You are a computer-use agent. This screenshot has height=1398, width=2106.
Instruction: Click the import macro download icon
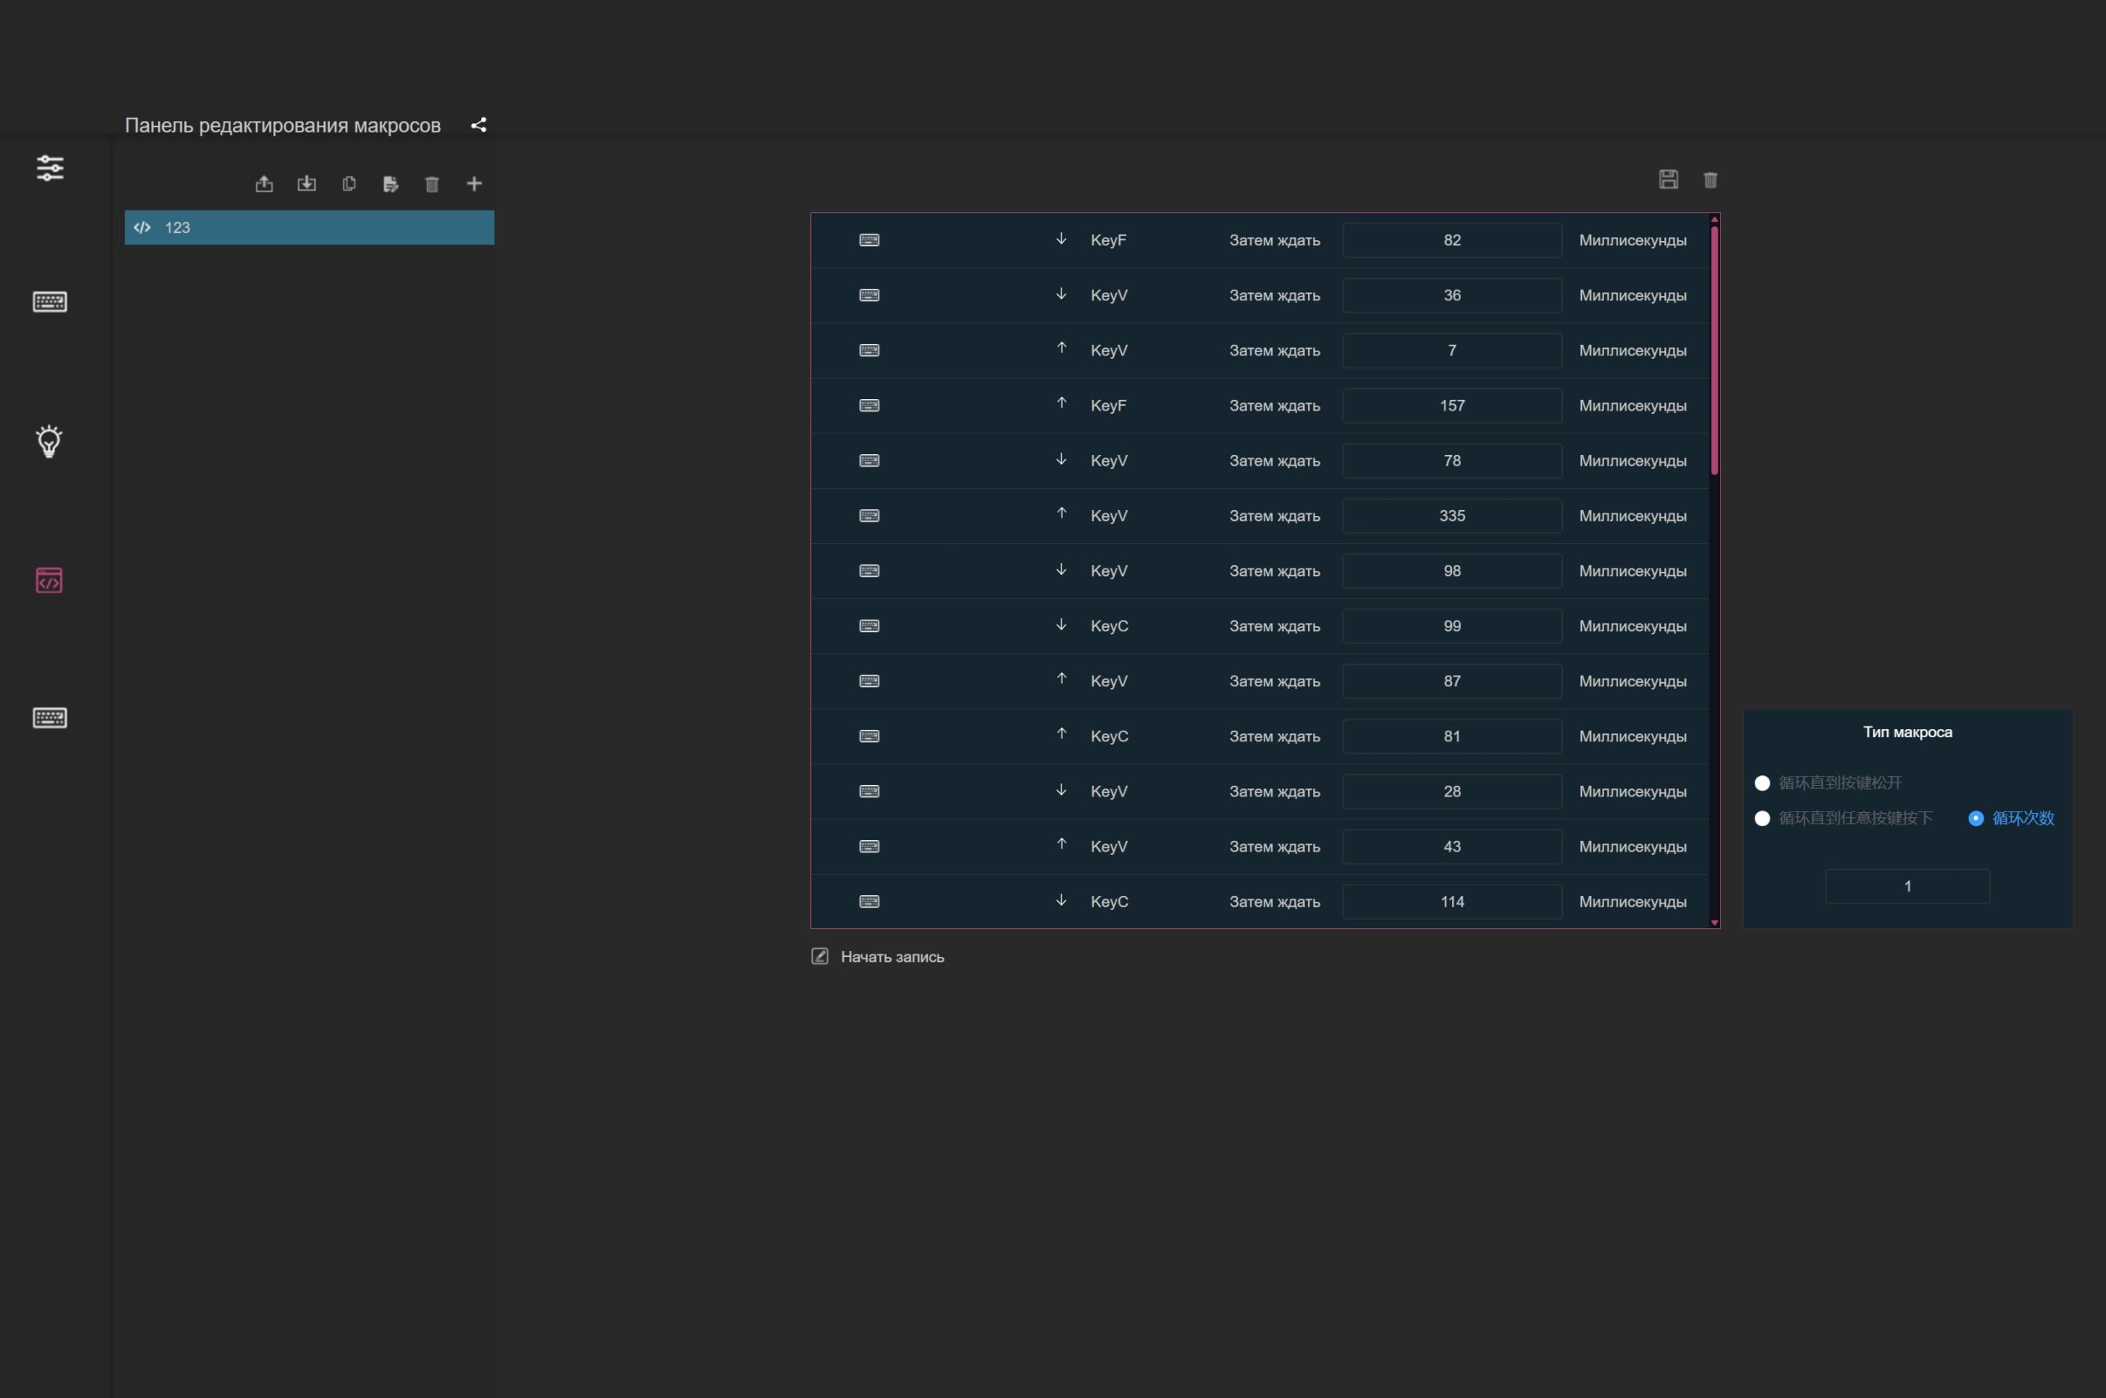[x=307, y=183]
